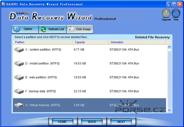184x127 pixels.
Task: Click the D: row 19.53 GB capacity
Action: [x=80, y=63]
